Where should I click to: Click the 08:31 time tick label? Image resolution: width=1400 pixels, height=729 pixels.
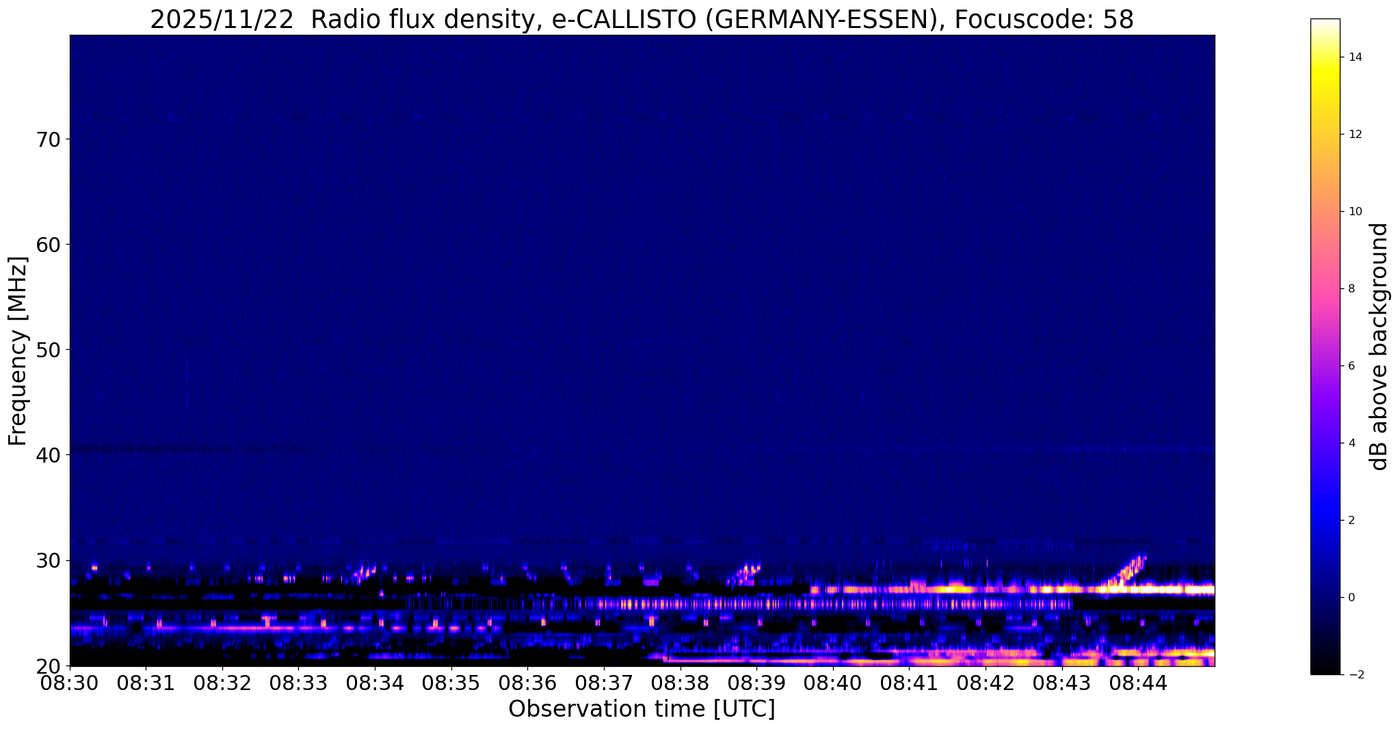[146, 684]
